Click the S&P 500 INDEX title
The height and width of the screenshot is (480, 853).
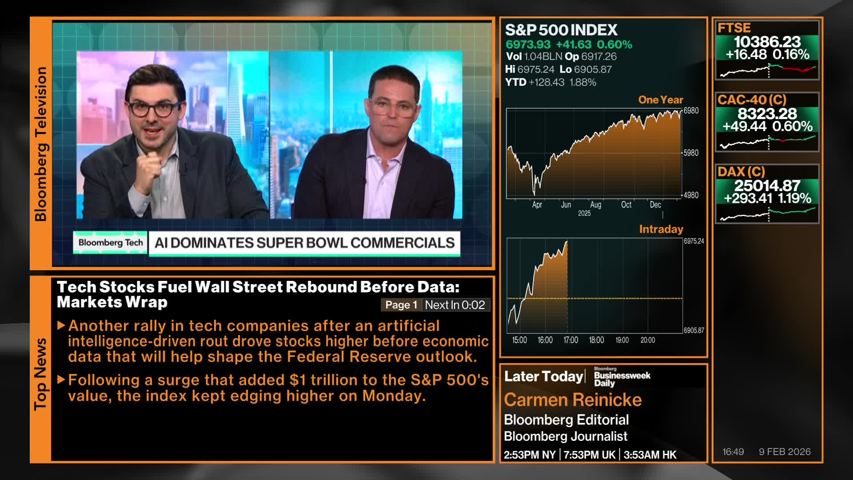coord(561,30)
